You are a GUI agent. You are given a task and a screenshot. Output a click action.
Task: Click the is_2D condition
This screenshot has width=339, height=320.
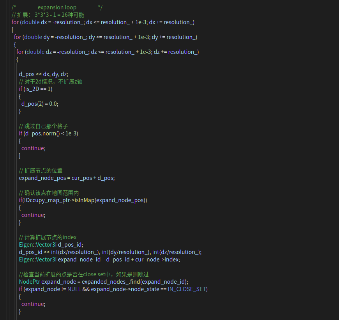(38, 89)
